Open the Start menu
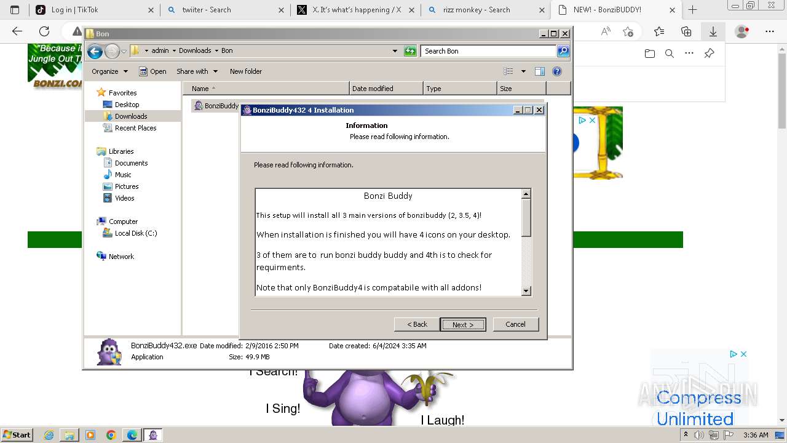Screen dimensions: 787x443 point(17,434)
